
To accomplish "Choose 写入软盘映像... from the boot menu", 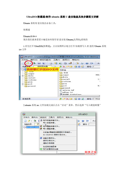I will pyautogui.click(x=58, y=123).
